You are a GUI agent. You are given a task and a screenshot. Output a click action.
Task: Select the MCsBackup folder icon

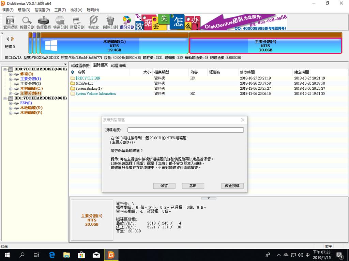[x=73, y=83]
